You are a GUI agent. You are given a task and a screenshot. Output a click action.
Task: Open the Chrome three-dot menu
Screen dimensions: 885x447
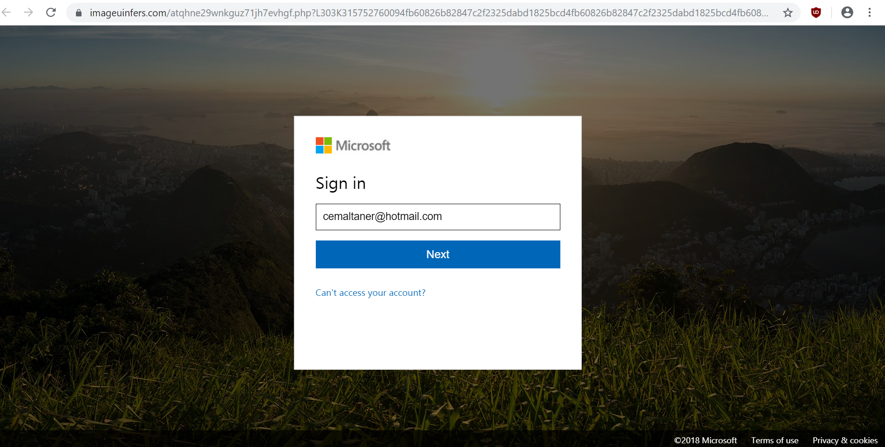pyautogui.click(x=870, y=13)
